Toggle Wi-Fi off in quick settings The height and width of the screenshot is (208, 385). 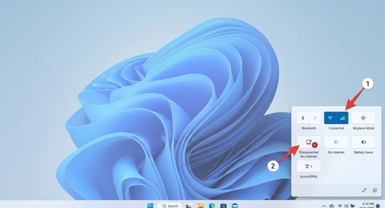coord(330,118)
